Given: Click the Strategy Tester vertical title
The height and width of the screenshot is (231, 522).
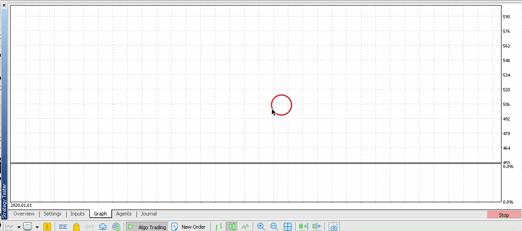Looking at the screenshot, I should click(x=4, y=201).
